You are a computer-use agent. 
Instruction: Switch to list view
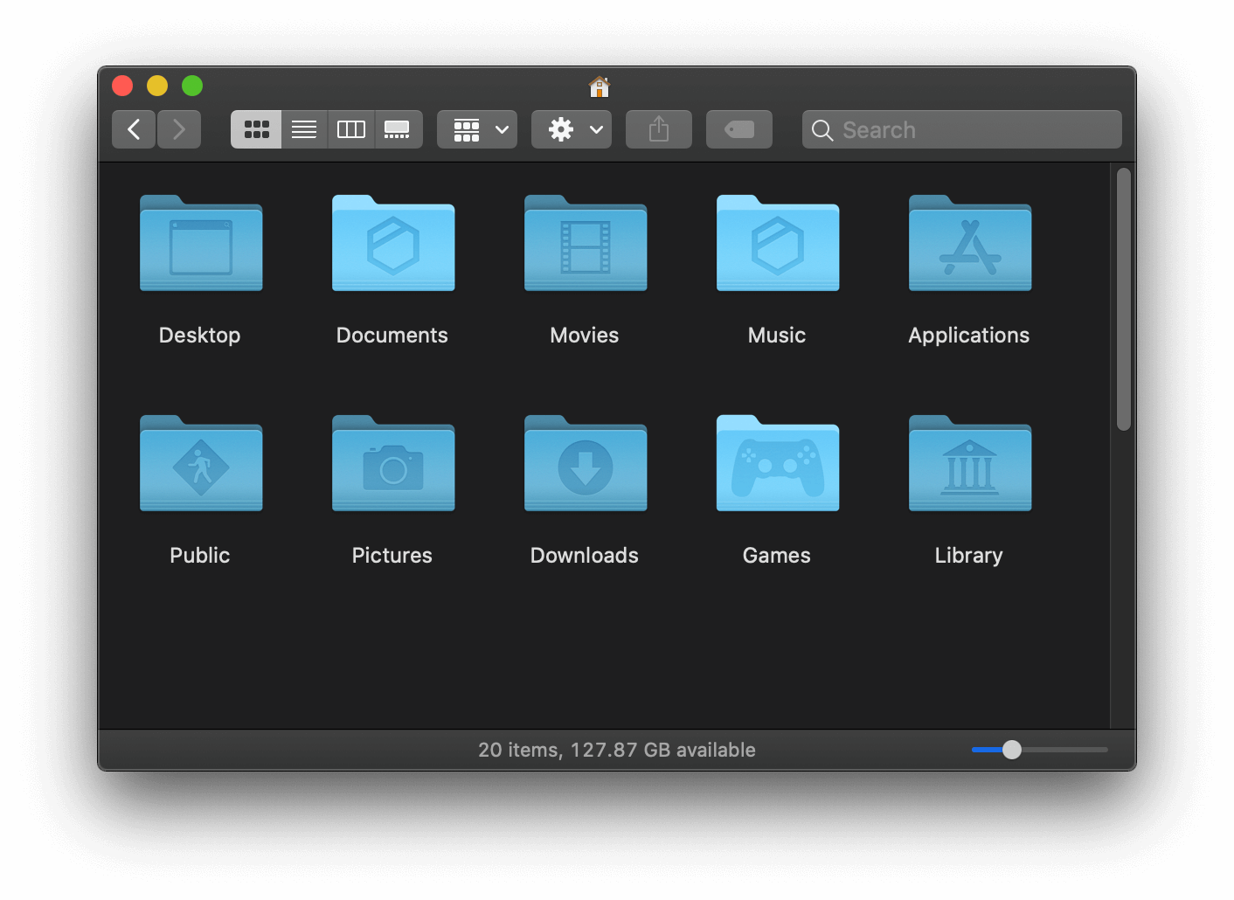[304, 128]
